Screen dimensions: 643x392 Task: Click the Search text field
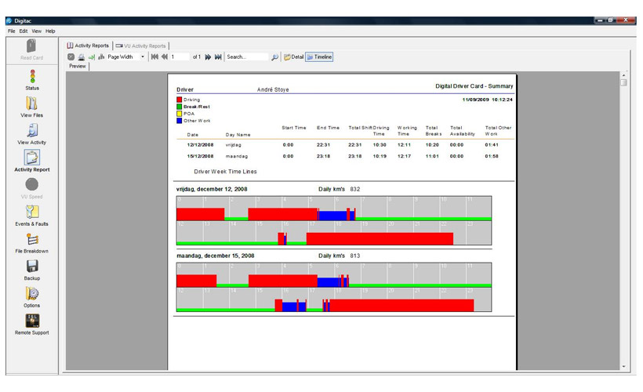(x=246, y=57)
